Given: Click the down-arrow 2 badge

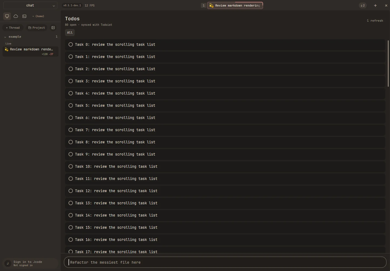Looking at the screenshot, I should 363,5.
